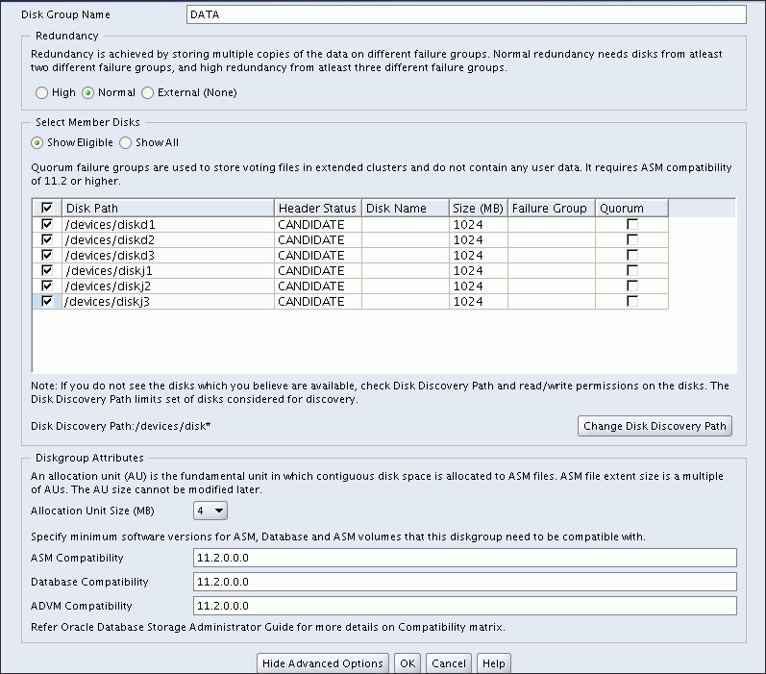Toggle the select-all checkbox in table header
The height and width of the screenshot is (674, 766).
tap(47, 209)
